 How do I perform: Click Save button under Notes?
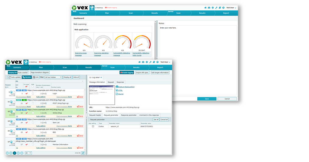[x=207, y=99]
